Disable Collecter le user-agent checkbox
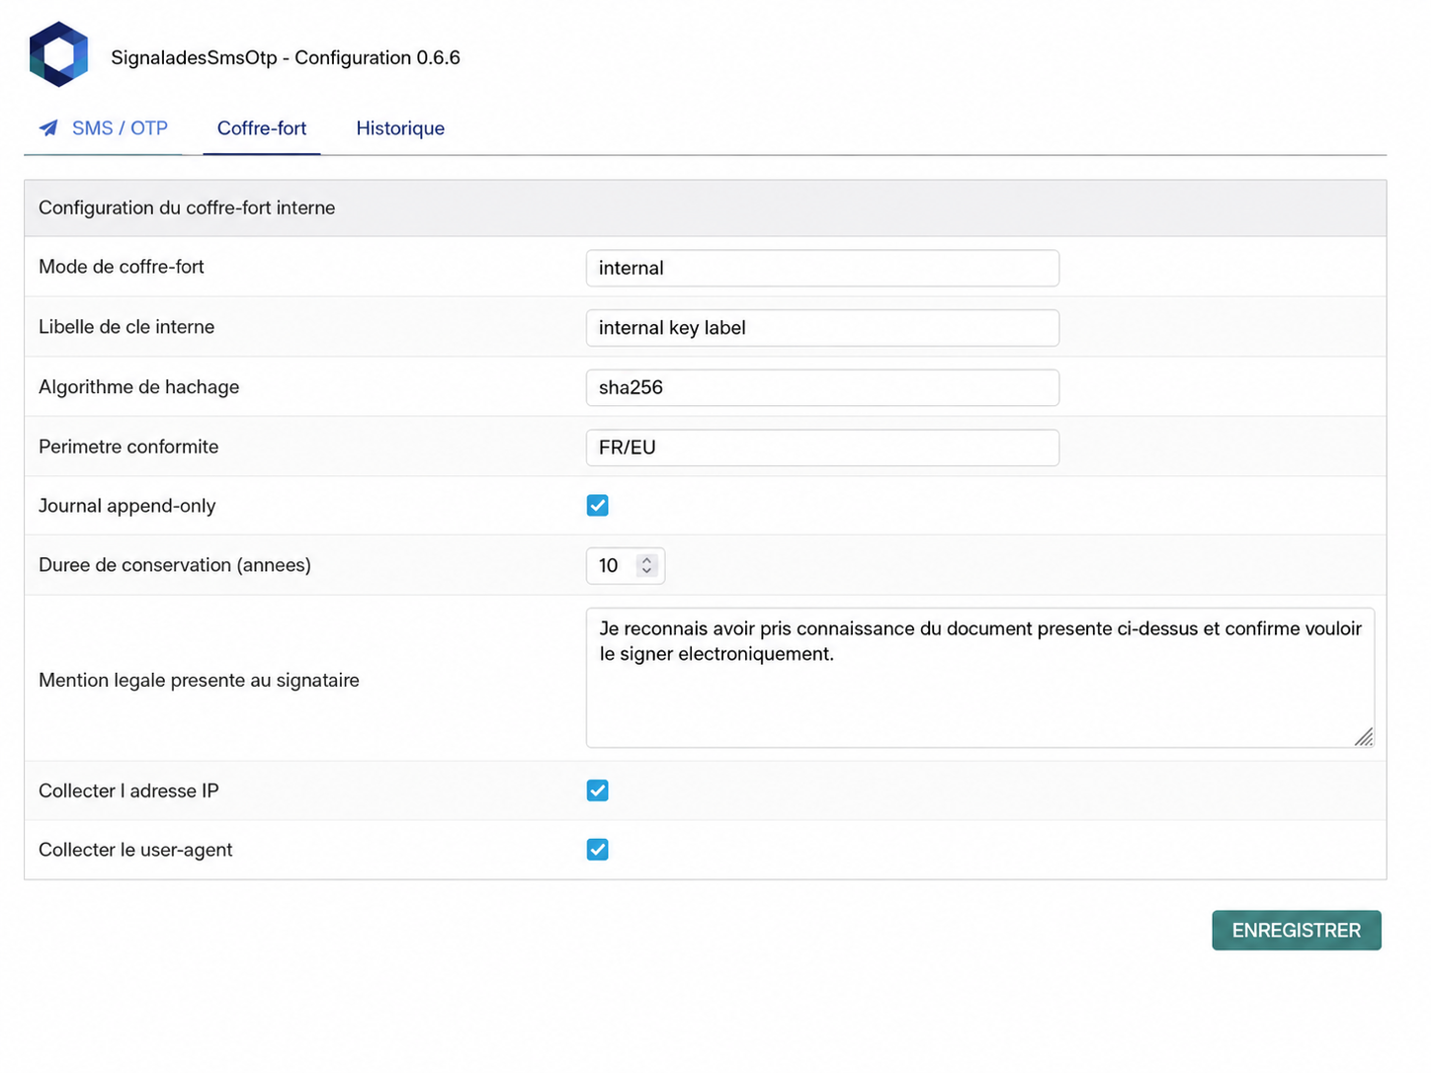This screenshot has width=1431, height=1073. [597, 850]
